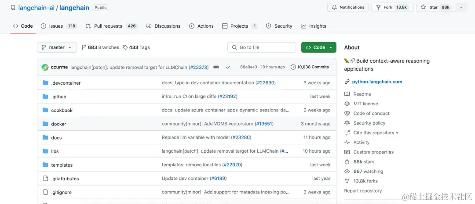
Task: Click the file icon for .gitattributes
Action: tap(45, 178)
